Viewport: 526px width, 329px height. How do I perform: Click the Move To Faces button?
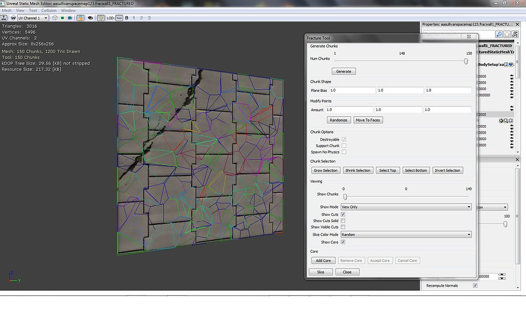point(368,120)
